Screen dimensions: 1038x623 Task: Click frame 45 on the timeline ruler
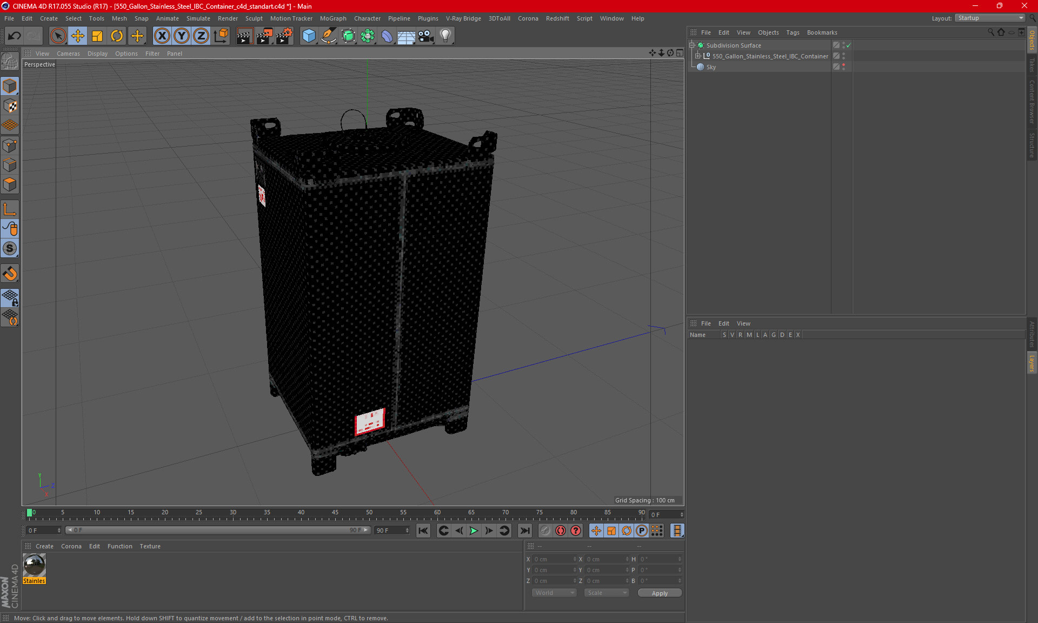[335, 513]
